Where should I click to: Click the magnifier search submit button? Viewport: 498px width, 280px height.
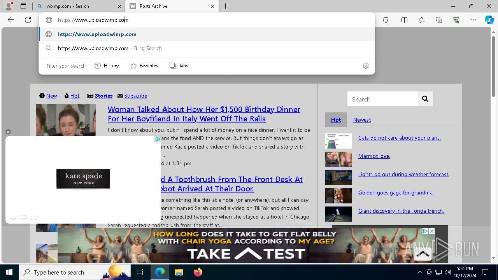(x=425, y=99)
